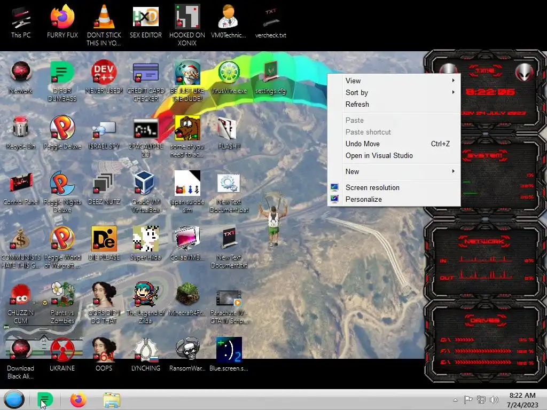Launch Firefox from the taskbar
This screenshot has height=410, width=547.
pyautogui.click(x=78, y=399)
